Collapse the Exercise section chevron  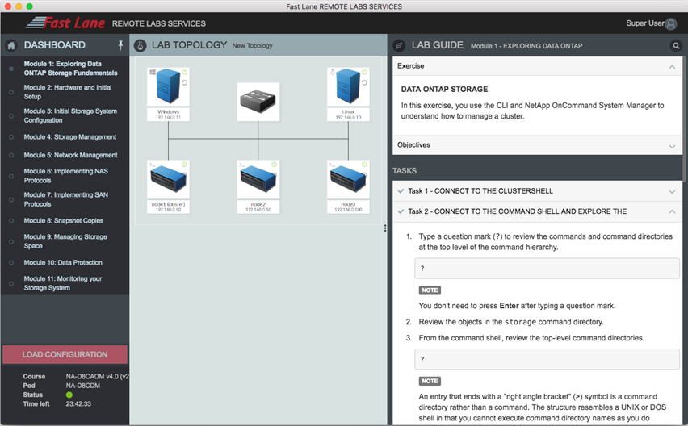[672, 67]
